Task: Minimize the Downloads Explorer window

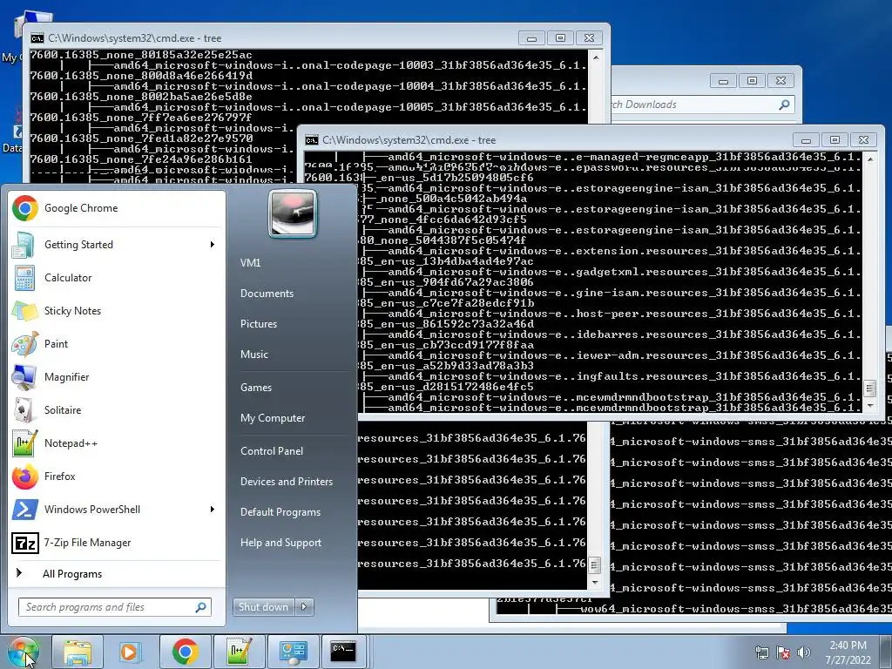Action: (724, 81)
